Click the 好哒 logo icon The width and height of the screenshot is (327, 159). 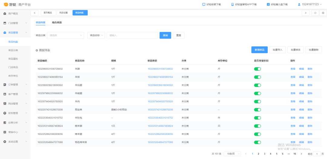(6, 4)
